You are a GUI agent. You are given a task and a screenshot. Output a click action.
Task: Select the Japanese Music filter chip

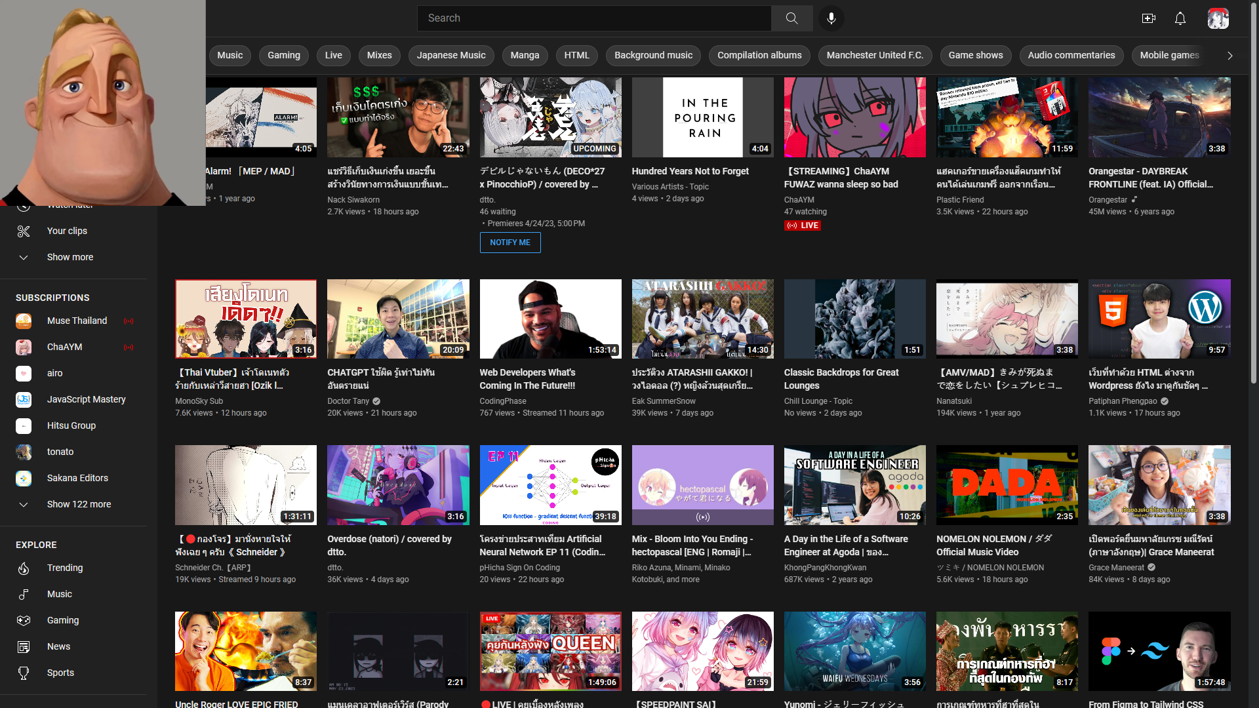pos(451,55)
